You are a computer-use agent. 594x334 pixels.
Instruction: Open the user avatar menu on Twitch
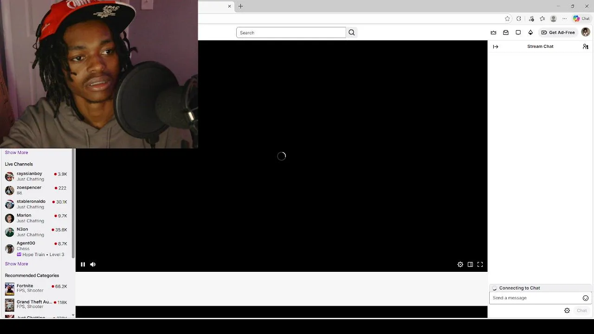click(x=586, y=32)
